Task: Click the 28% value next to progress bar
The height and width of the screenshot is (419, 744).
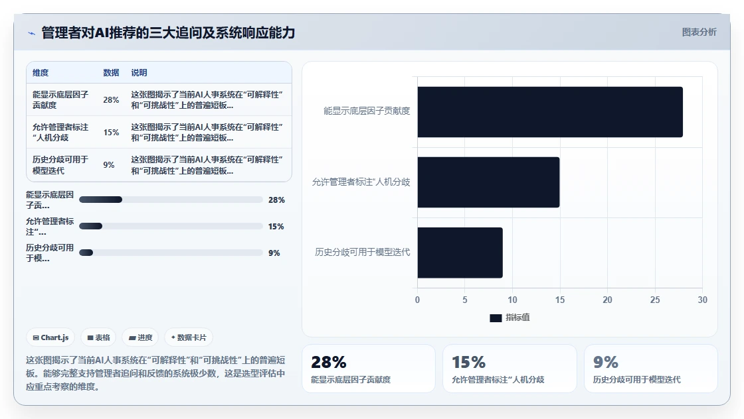Action: [x=276, y=200]
